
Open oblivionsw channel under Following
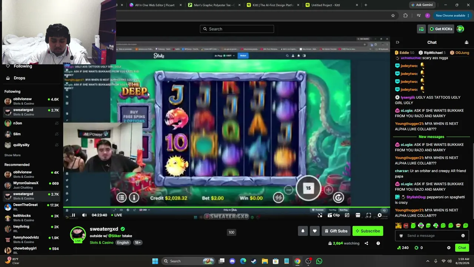coord(31,101)
